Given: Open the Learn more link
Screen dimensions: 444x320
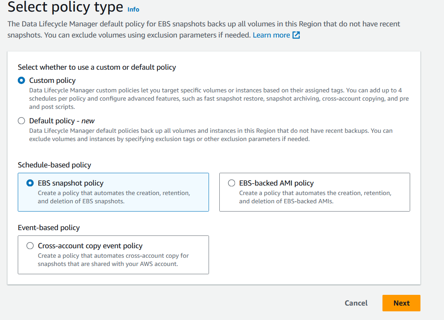Looking at the screenshot, I should click(x=271, y=35).
